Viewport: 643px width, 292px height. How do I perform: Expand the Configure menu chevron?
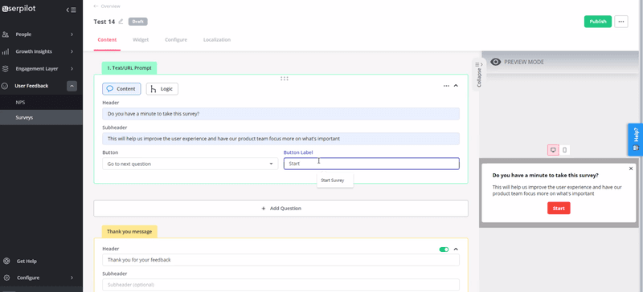[72, 278]
